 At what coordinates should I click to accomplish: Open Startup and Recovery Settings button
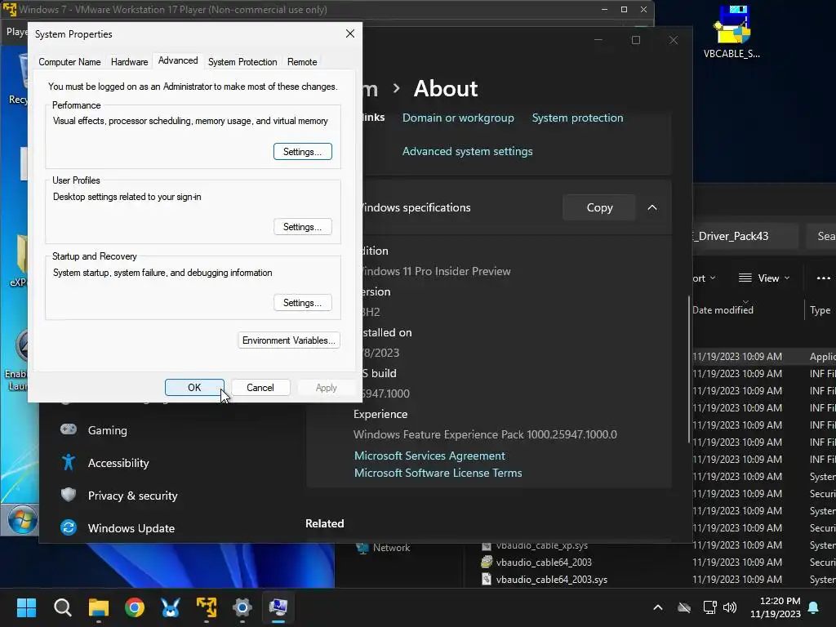coord(302,303)
